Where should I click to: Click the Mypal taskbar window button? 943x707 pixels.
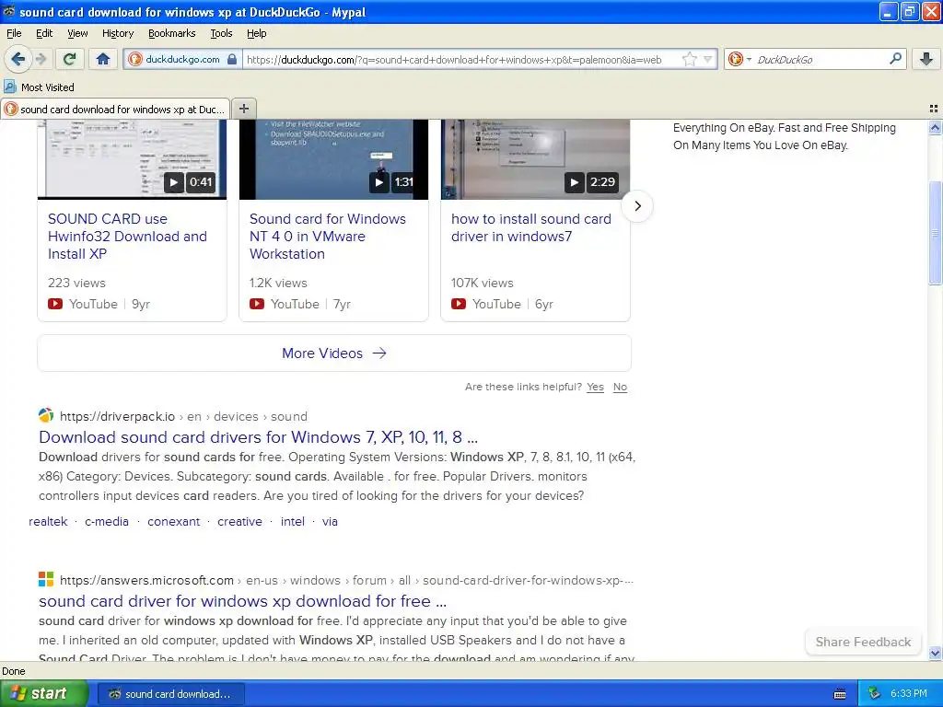[170, 694]
